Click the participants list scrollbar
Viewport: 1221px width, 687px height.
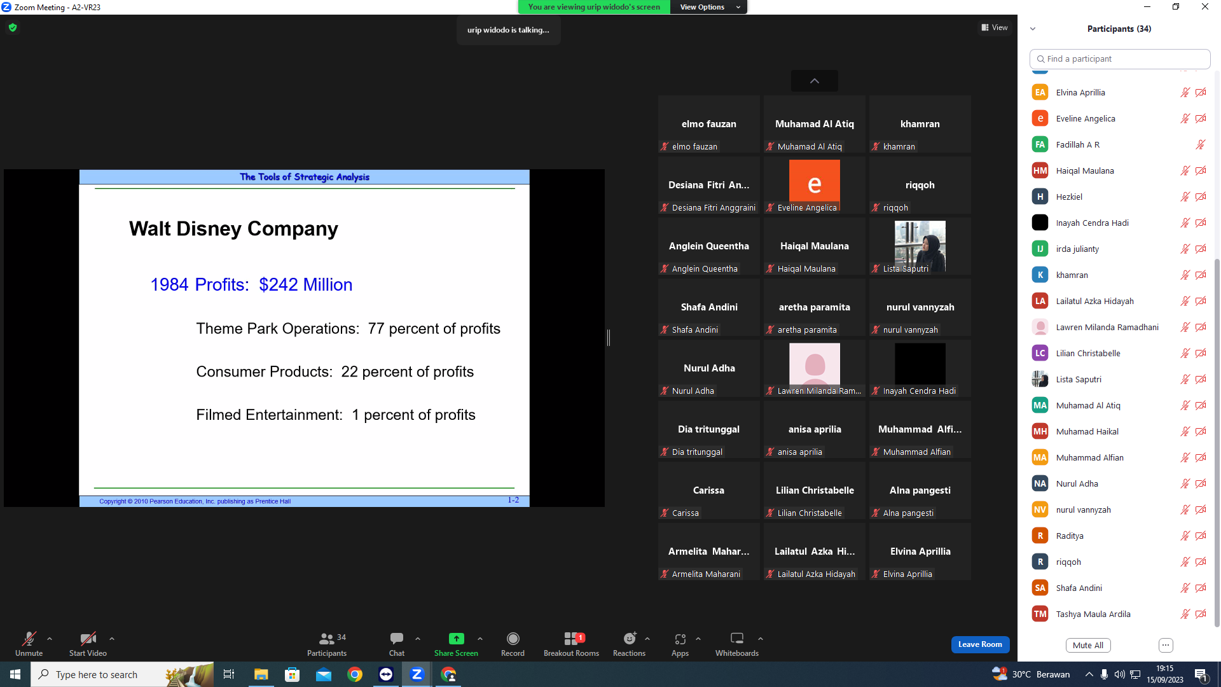click(x=1217, y=442)
